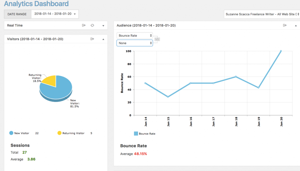Collapse the Audience panel
300x171 pixels.
pyautogui.click(x=295, y=26)
